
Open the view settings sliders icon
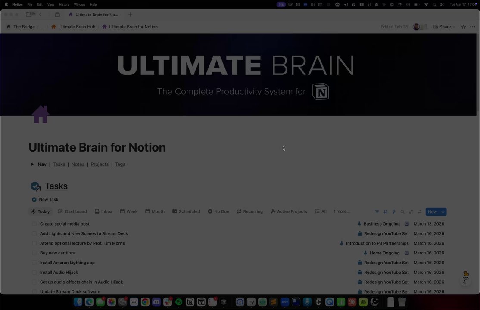click(x=419, y=211)
